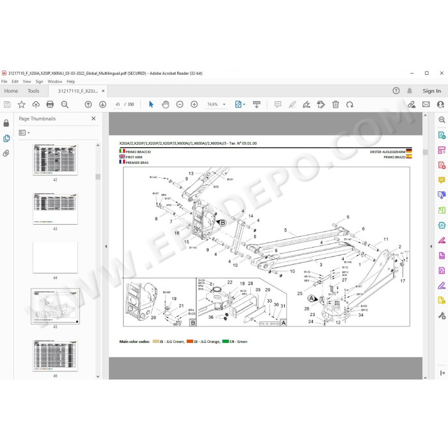This screenshot has width=448, height=448.
Task: Click the share link icon
Action: pos(412,104)
